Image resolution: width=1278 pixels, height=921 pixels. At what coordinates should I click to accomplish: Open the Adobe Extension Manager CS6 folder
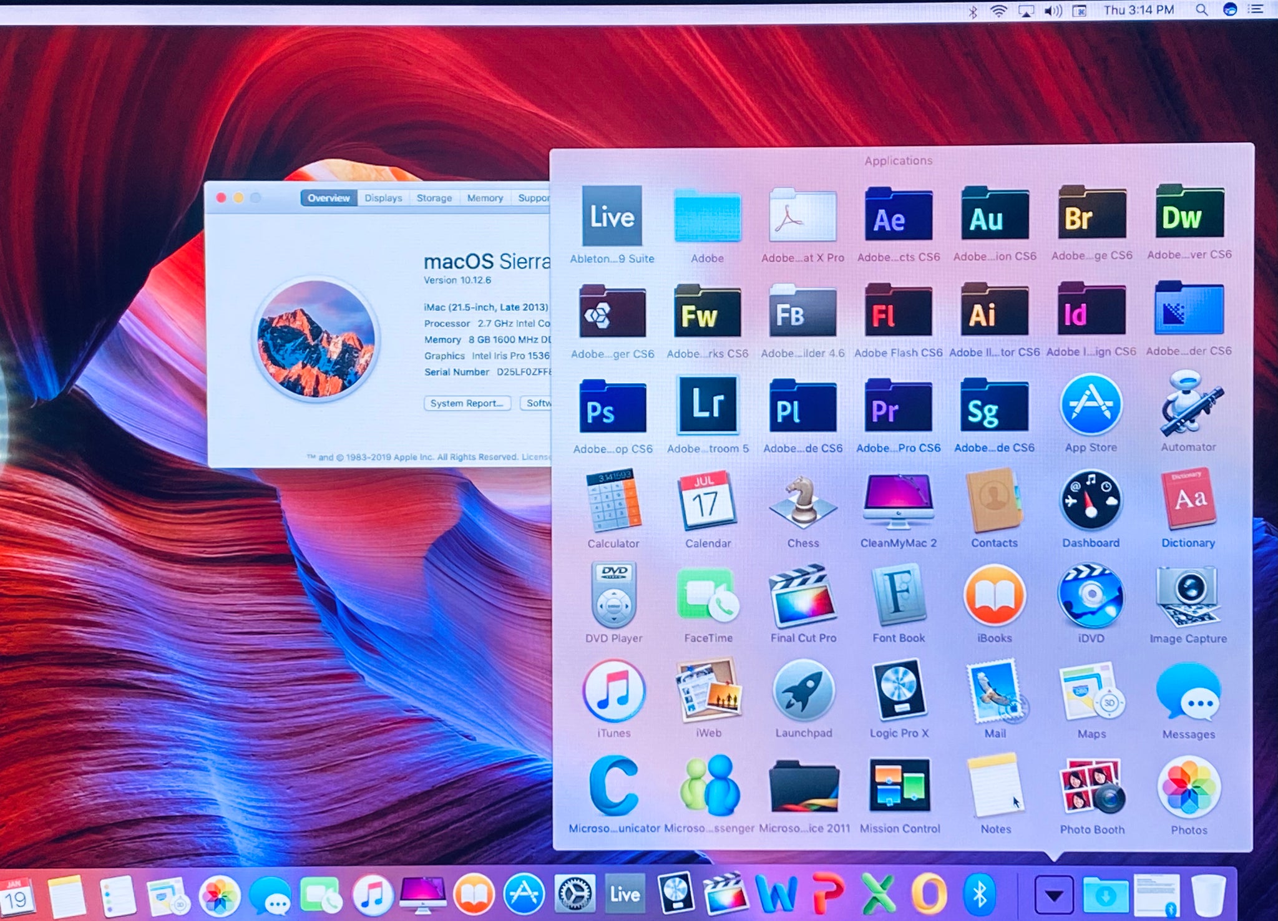pos(612,311)
